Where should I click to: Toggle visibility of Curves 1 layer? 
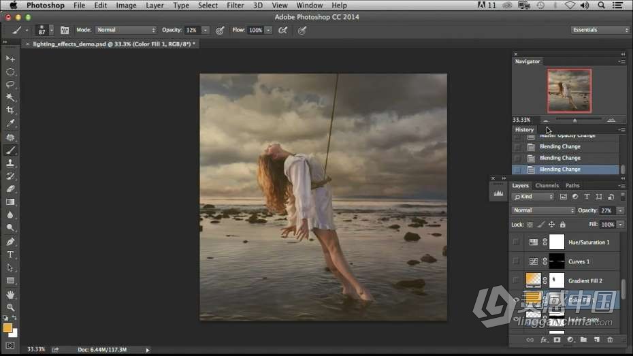click(x=516, y=261)
